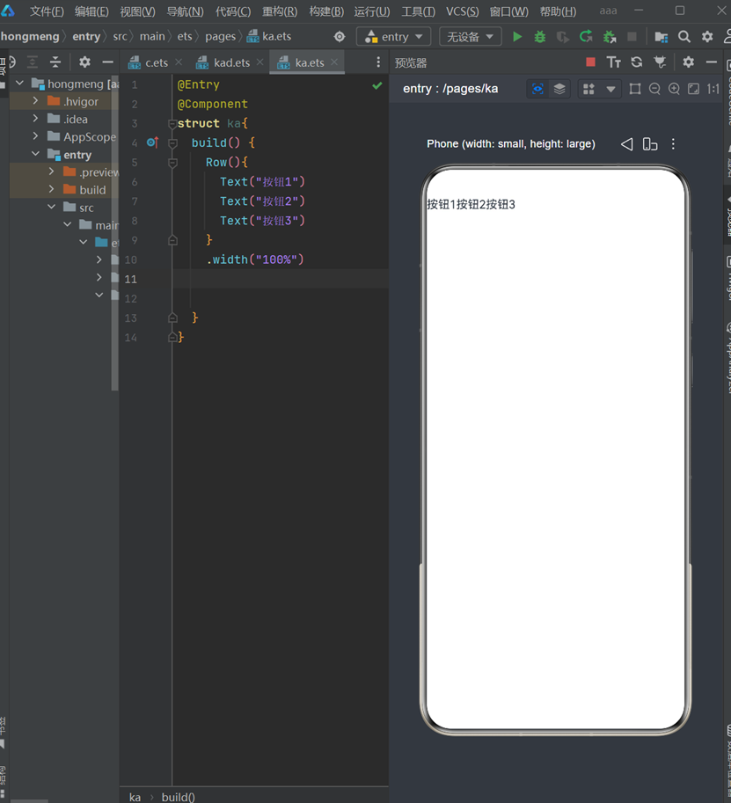Open the 文件(F) menu
This screenshot has width=731, height=803.
point(47,11)
